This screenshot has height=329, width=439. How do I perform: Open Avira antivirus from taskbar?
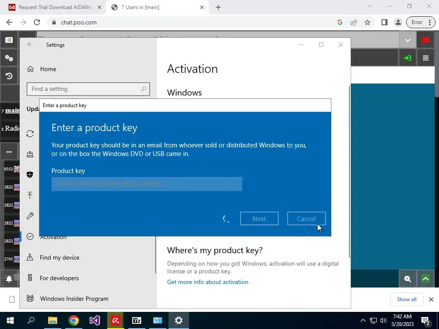click(x=116, y=320)
